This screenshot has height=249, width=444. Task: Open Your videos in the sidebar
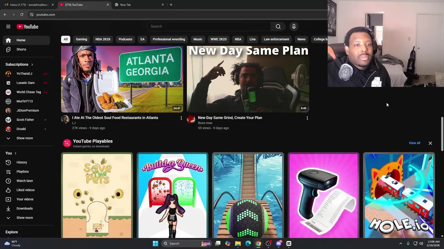[x=26, y=199]
